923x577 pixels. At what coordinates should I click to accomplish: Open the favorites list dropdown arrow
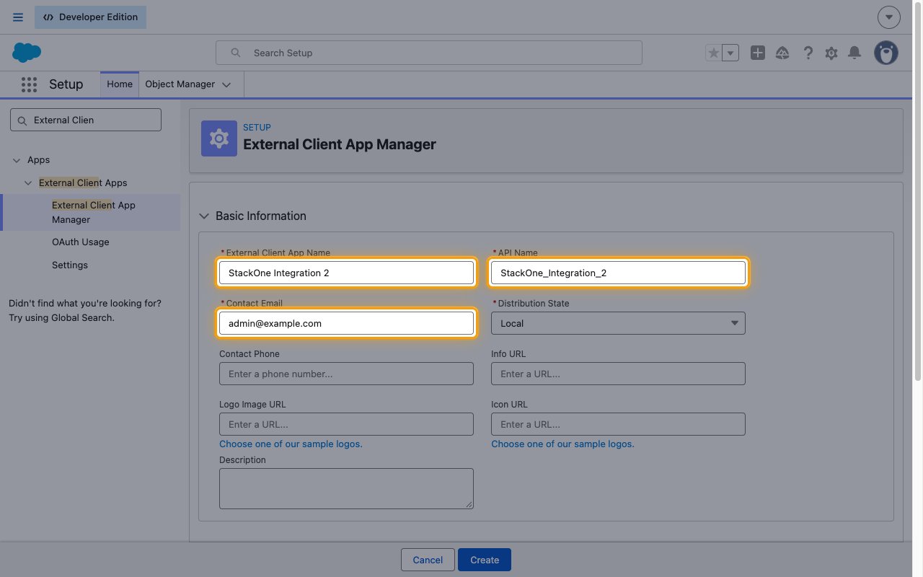pyautogui.click(x=730, y=53)
